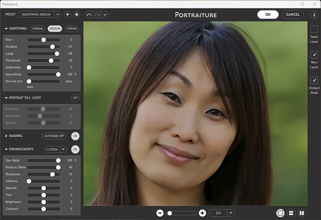
Task: Undo the last change
Action: tap(89, 15)
